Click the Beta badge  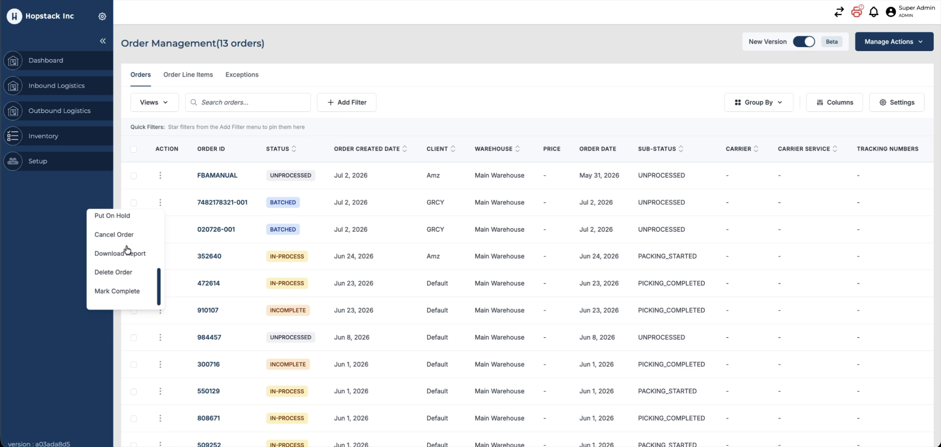pos(832,41)
